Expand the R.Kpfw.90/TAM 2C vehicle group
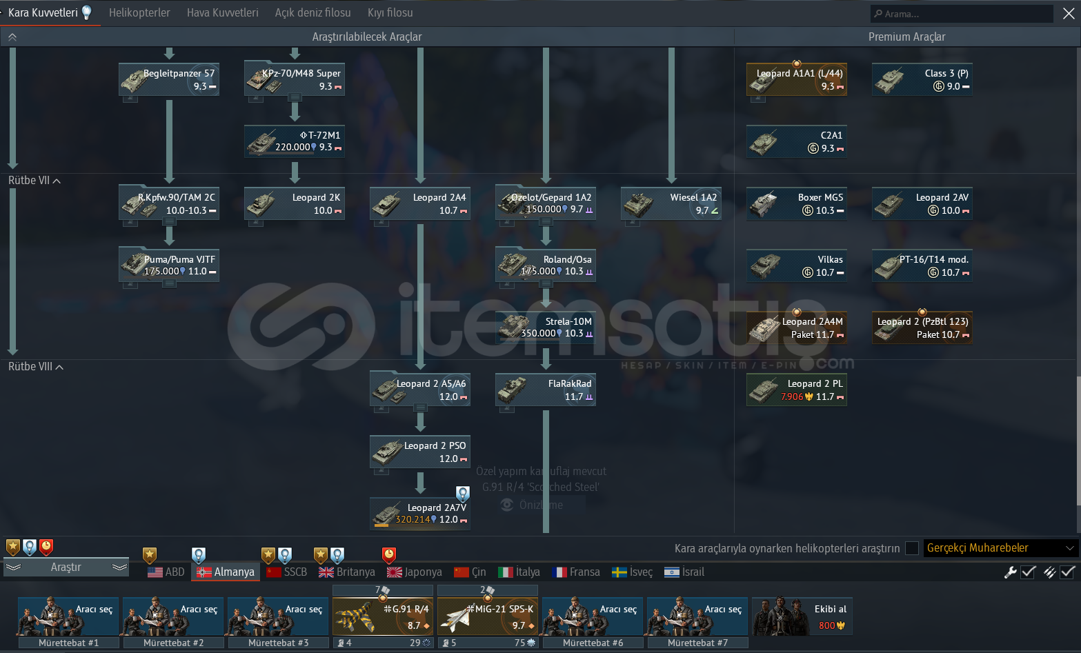1081x653 pixels. (169, 222)
